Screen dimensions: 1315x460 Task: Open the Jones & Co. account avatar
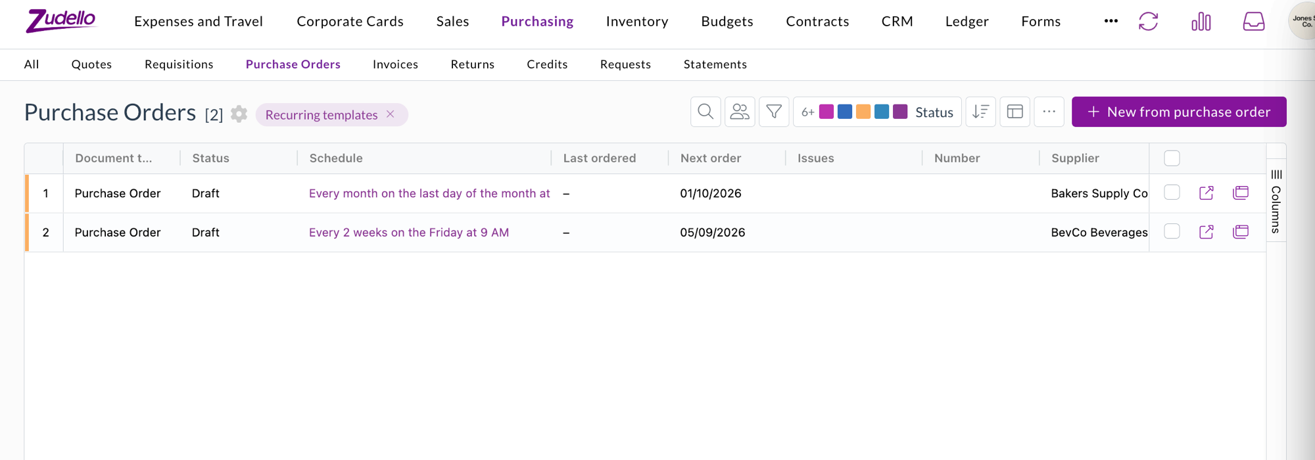tap(1302, 21)
